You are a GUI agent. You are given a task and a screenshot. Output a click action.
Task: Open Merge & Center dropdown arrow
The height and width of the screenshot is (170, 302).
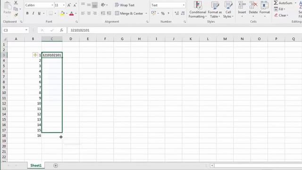pyautogui.click(x=146, y=13)
